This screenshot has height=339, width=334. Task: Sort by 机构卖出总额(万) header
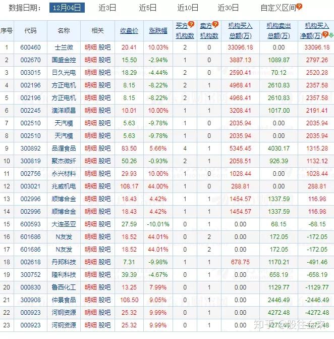coord(279,31)
